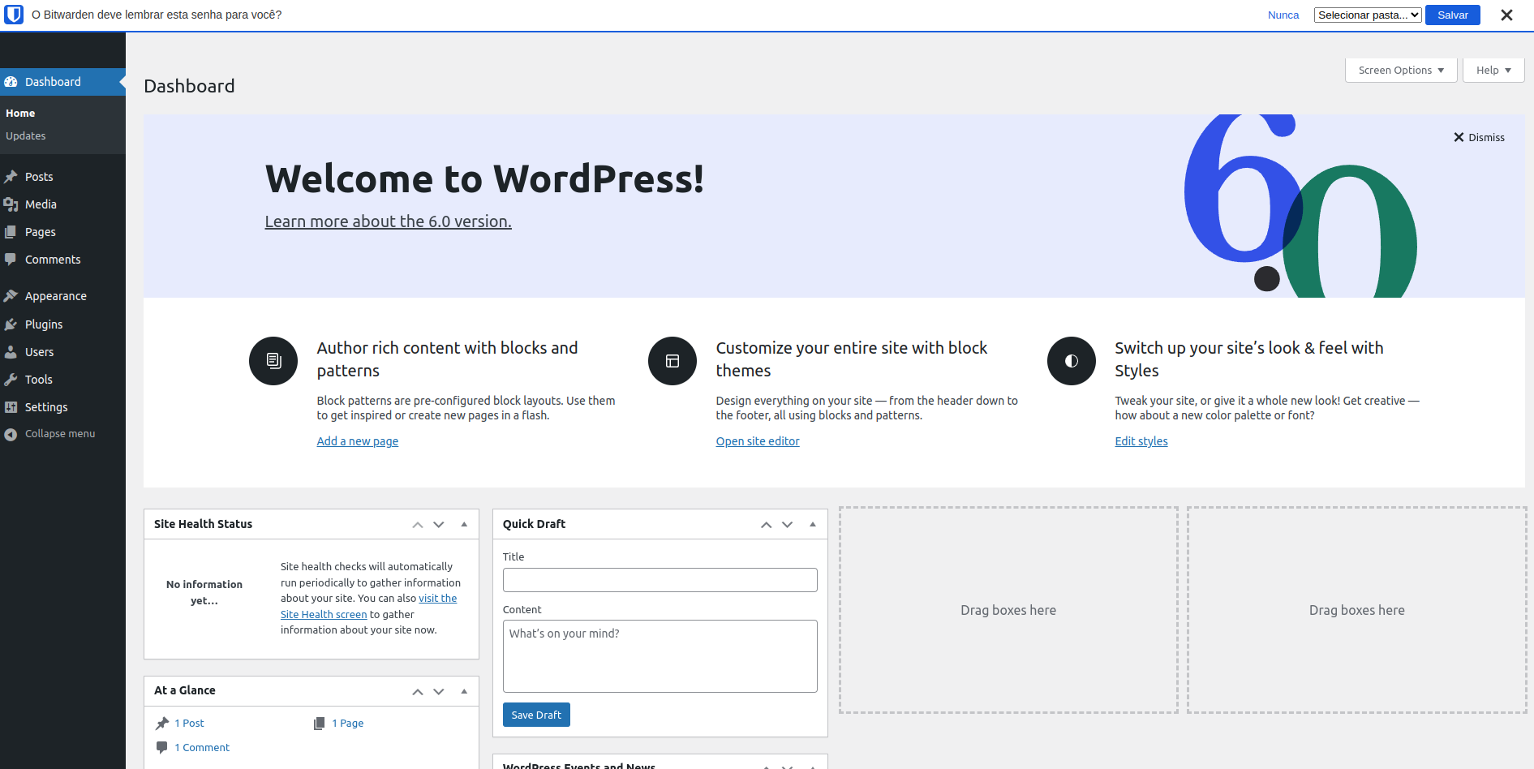Open the Media library icon
The height and width of the screenshot is (769, 1534).
pos(12,204)
